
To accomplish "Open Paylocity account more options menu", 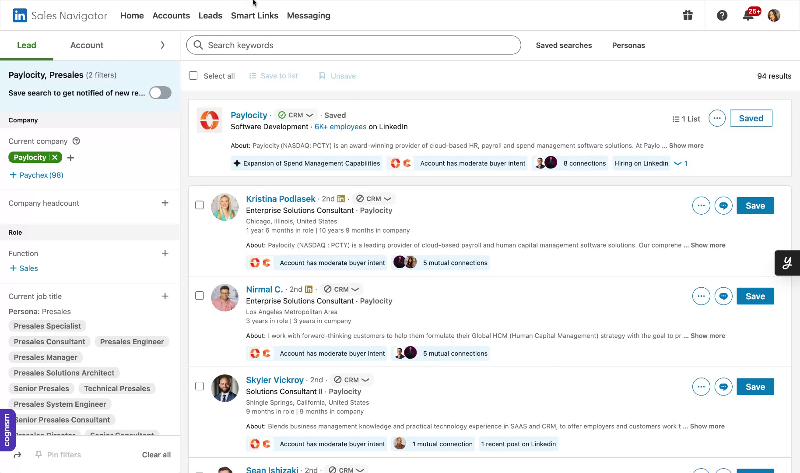I will pos(717,118).
